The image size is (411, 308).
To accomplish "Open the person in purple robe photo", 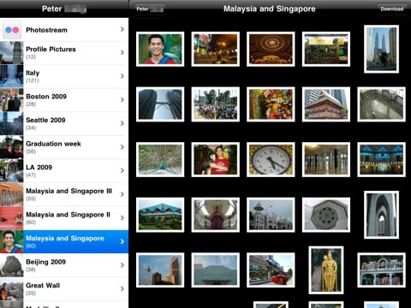I will (216, 215).
